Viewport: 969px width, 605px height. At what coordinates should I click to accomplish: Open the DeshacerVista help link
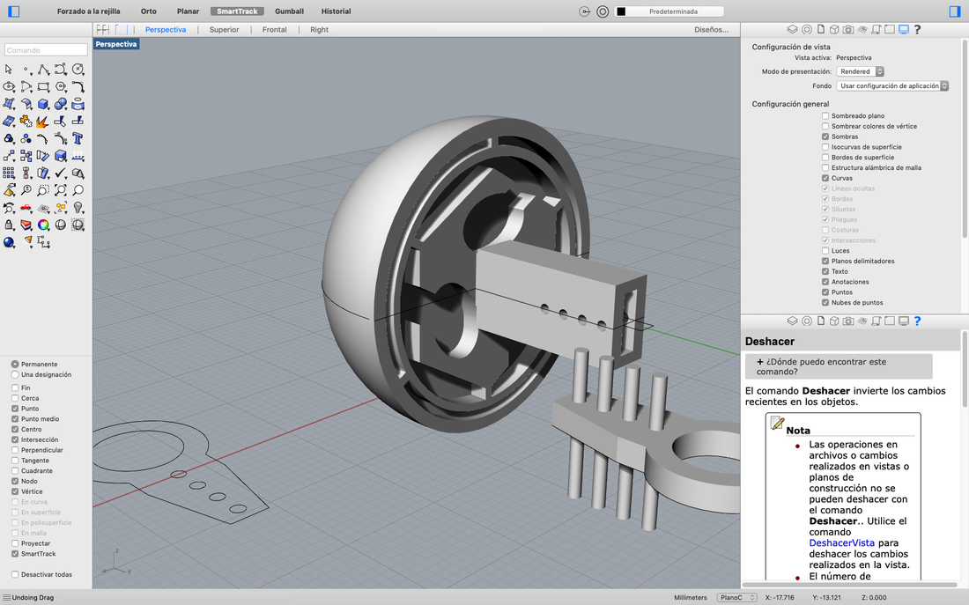(x=841, y=543)
